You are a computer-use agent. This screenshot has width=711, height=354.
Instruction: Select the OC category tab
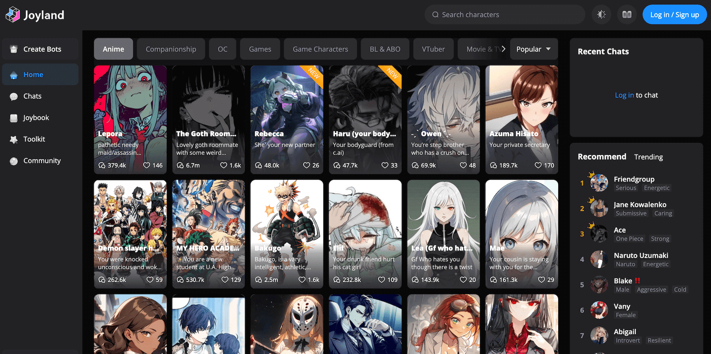click(x=223, y=49)
